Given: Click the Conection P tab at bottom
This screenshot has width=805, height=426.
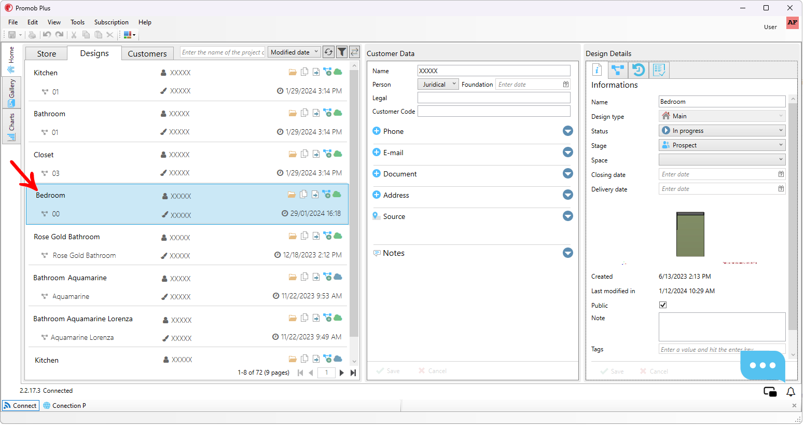Looking at the screenshot, I should pyautogui.click(x=64, y=406).
